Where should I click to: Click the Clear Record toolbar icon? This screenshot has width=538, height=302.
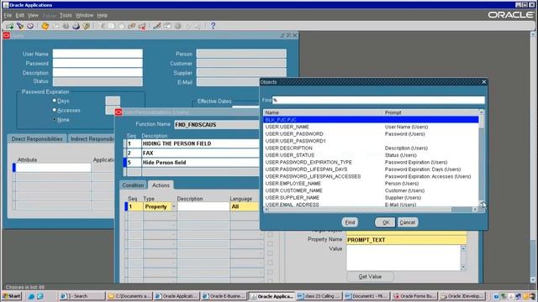pos(132,26)
